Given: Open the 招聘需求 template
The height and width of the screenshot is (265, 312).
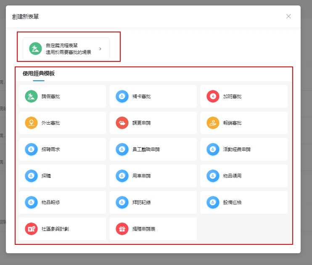Looking at the screenshot, I should [62, 149].
